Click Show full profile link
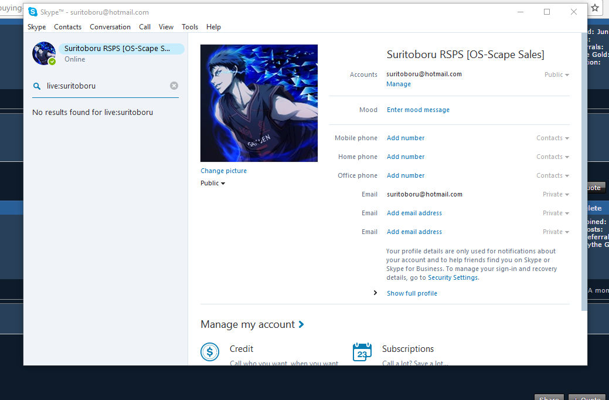609x400 pixels. point(411,293)
